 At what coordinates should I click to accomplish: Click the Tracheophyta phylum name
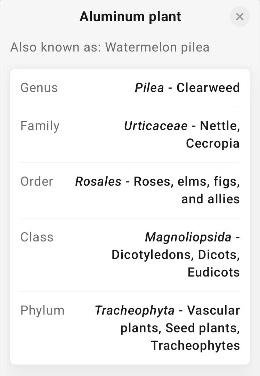coord(135,310)
